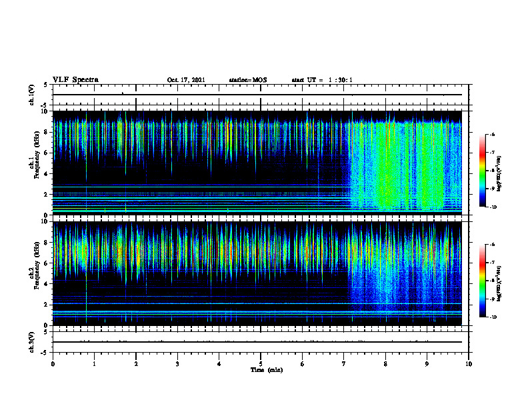Click the 'station=MOS' header label
This screenshot has width=528, height=408.
point(248,80)
